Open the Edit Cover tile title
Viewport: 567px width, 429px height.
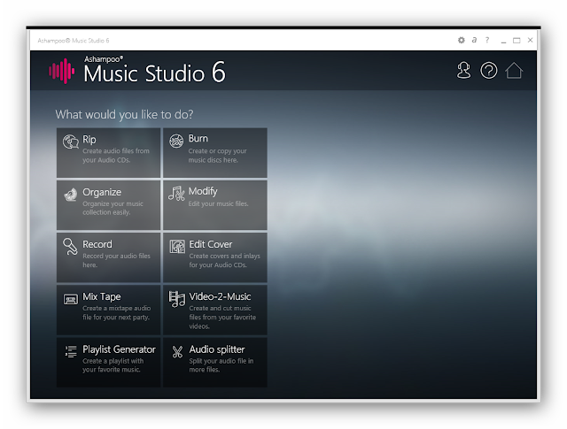pos(211,244)
